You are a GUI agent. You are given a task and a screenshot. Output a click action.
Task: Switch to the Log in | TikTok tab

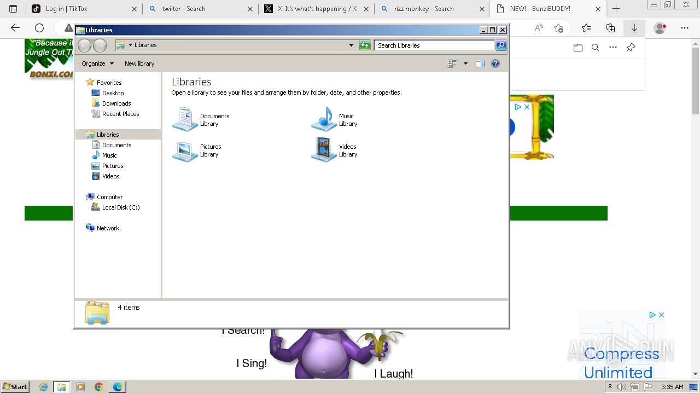(84, 9)
